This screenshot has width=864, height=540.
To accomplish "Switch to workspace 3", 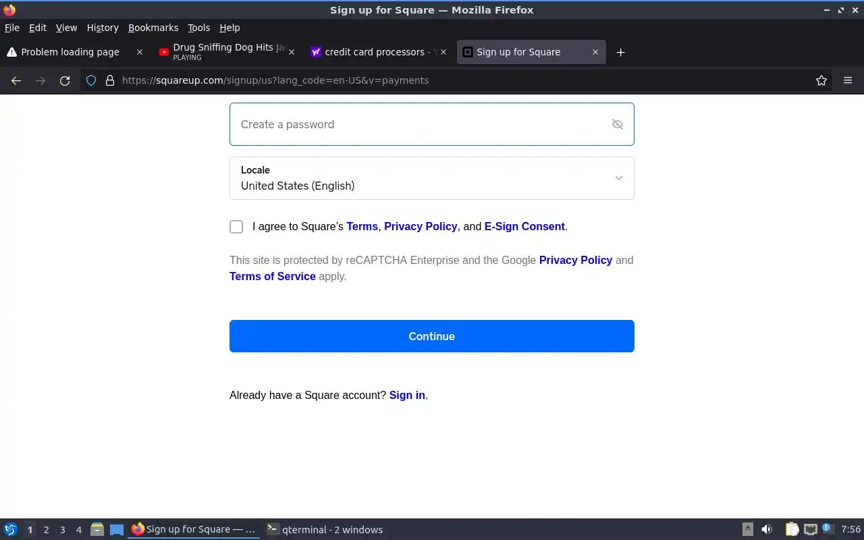I will (x=63, y=530).
